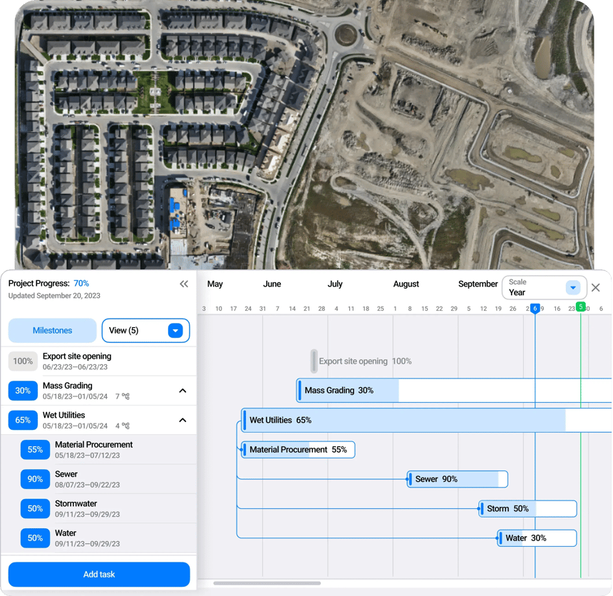Open the Scale dropdown currently set to Year

point(544,287)
